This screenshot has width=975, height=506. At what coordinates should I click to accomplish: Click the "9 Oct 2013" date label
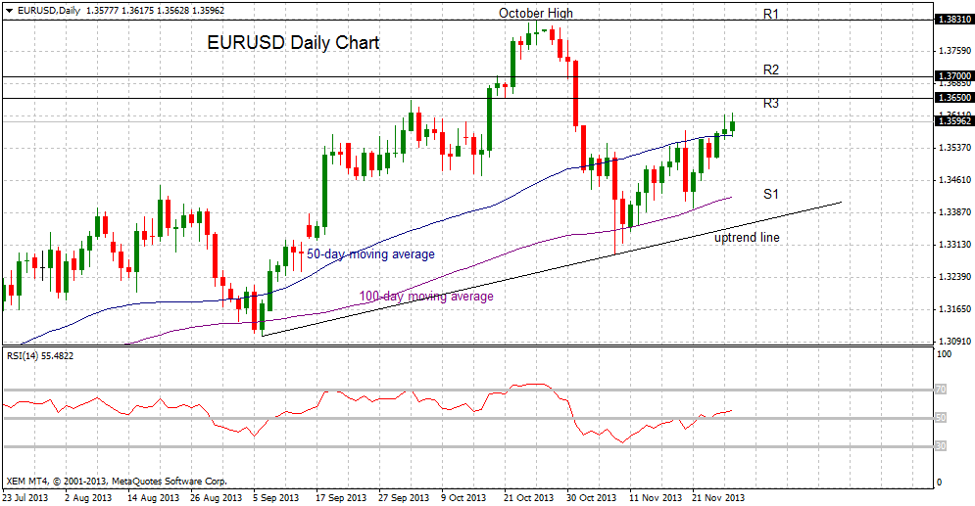463,498
